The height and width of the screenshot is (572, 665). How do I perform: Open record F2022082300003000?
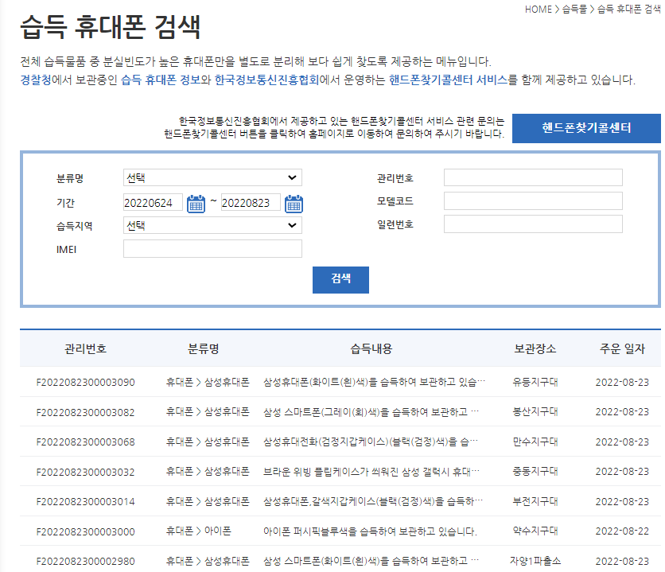pyautogui.click(x=86, y=531)
